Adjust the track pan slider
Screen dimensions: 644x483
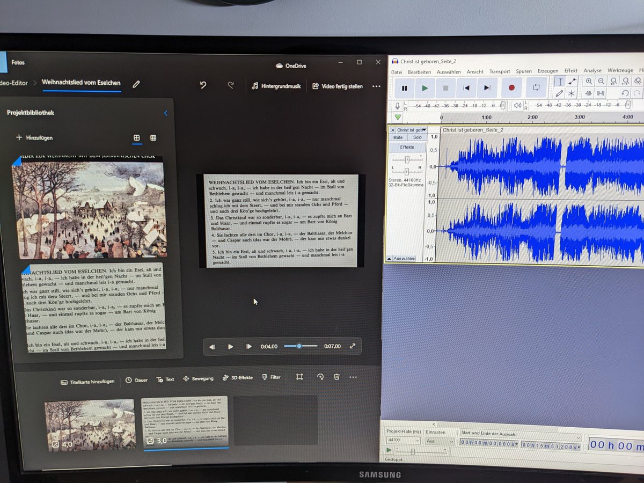pyautogui.click(x=407, y=172)
